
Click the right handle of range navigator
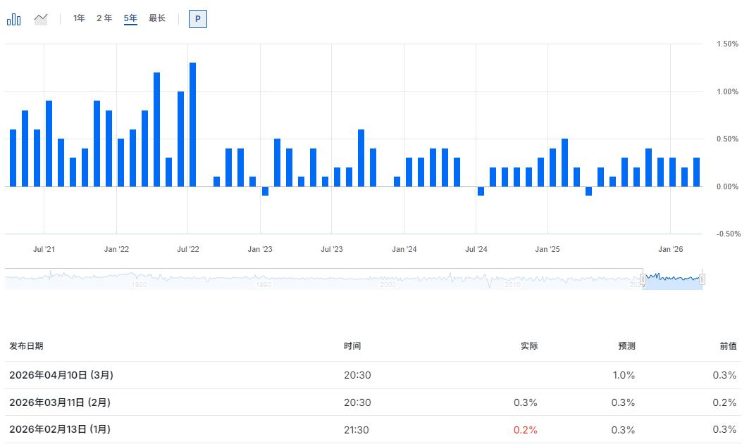point(702,279)
